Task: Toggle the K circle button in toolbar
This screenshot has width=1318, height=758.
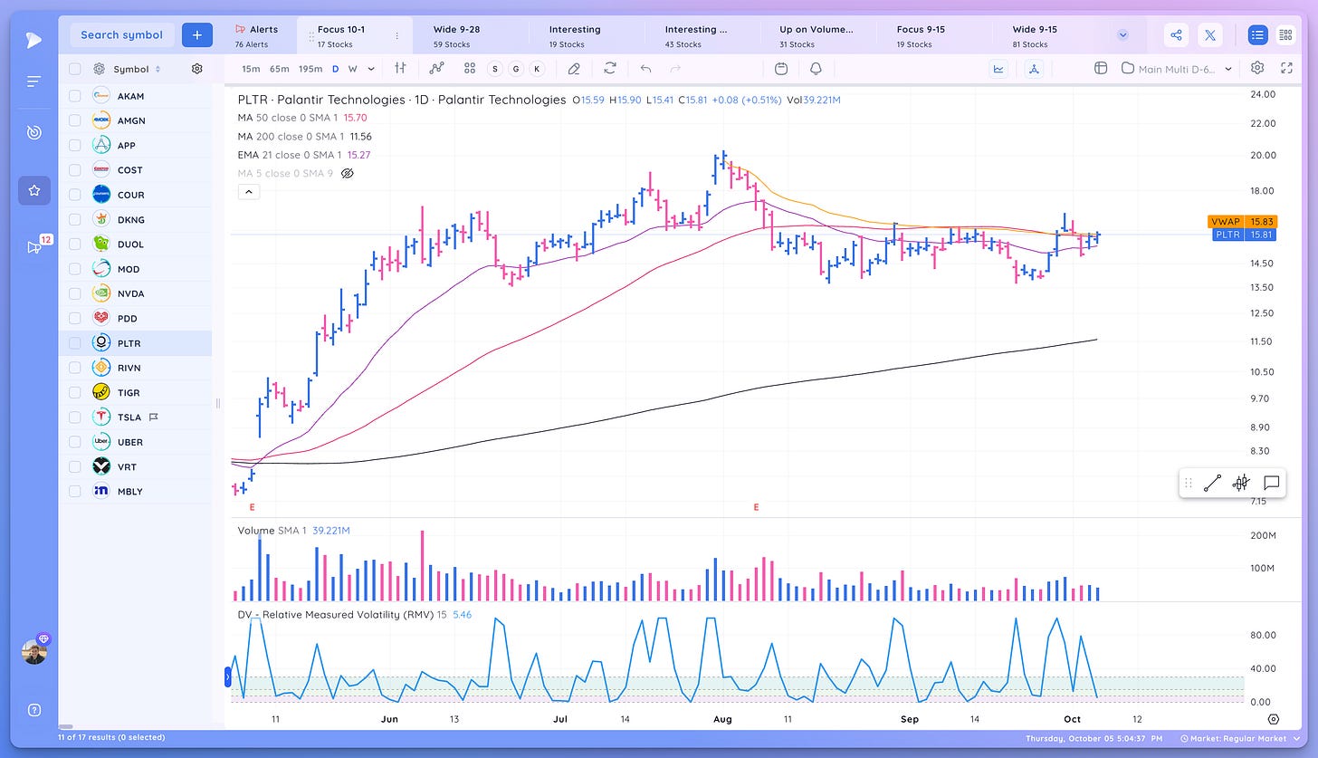Action: click(x=537, y=68)
